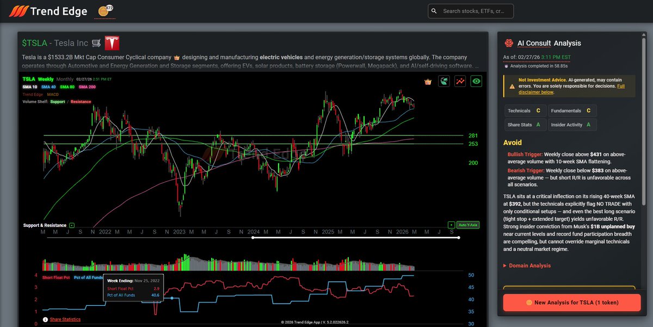Enable Auto Y-Axis button
This screenshot has width=653, height=327.
coord(467,225)
